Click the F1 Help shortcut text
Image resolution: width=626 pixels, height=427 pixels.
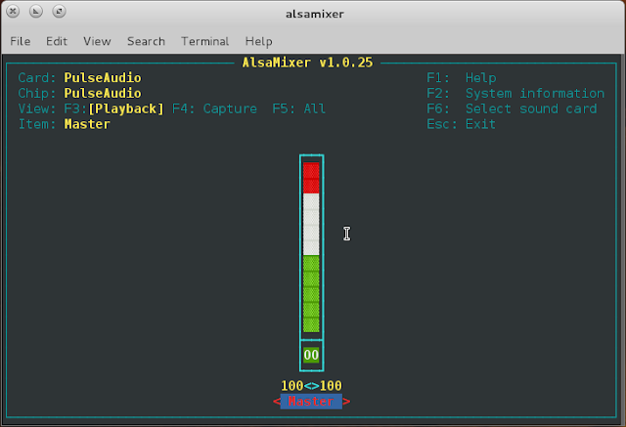click(x=461, y=78)
